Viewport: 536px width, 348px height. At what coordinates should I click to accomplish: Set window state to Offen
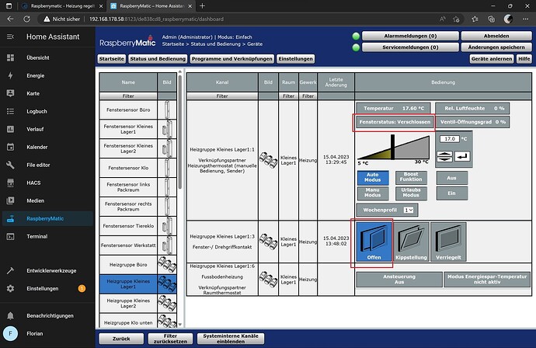374,242
